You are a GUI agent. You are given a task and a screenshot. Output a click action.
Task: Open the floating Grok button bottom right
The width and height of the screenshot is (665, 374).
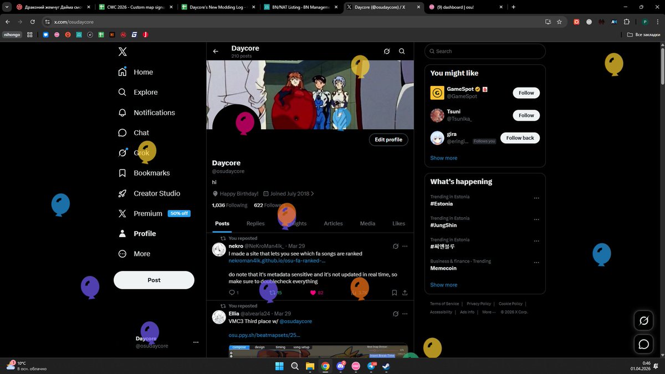[x=643, y=320]
